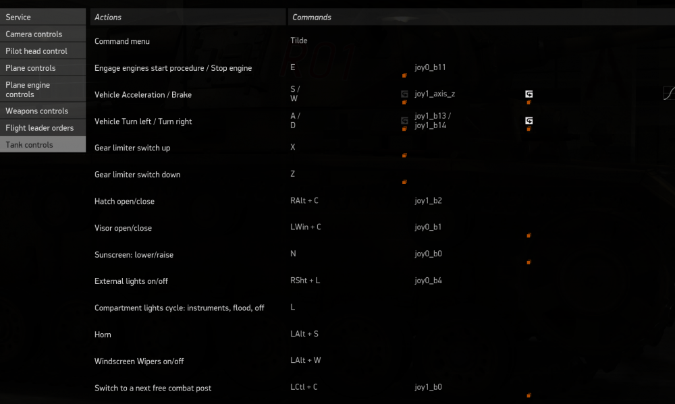
Task: Click the orange marker in Visor open/close row
Action: [529, 235]
